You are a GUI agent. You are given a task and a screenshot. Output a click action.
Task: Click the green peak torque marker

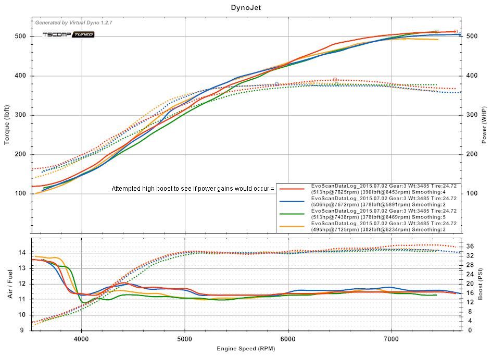point(336,84)
